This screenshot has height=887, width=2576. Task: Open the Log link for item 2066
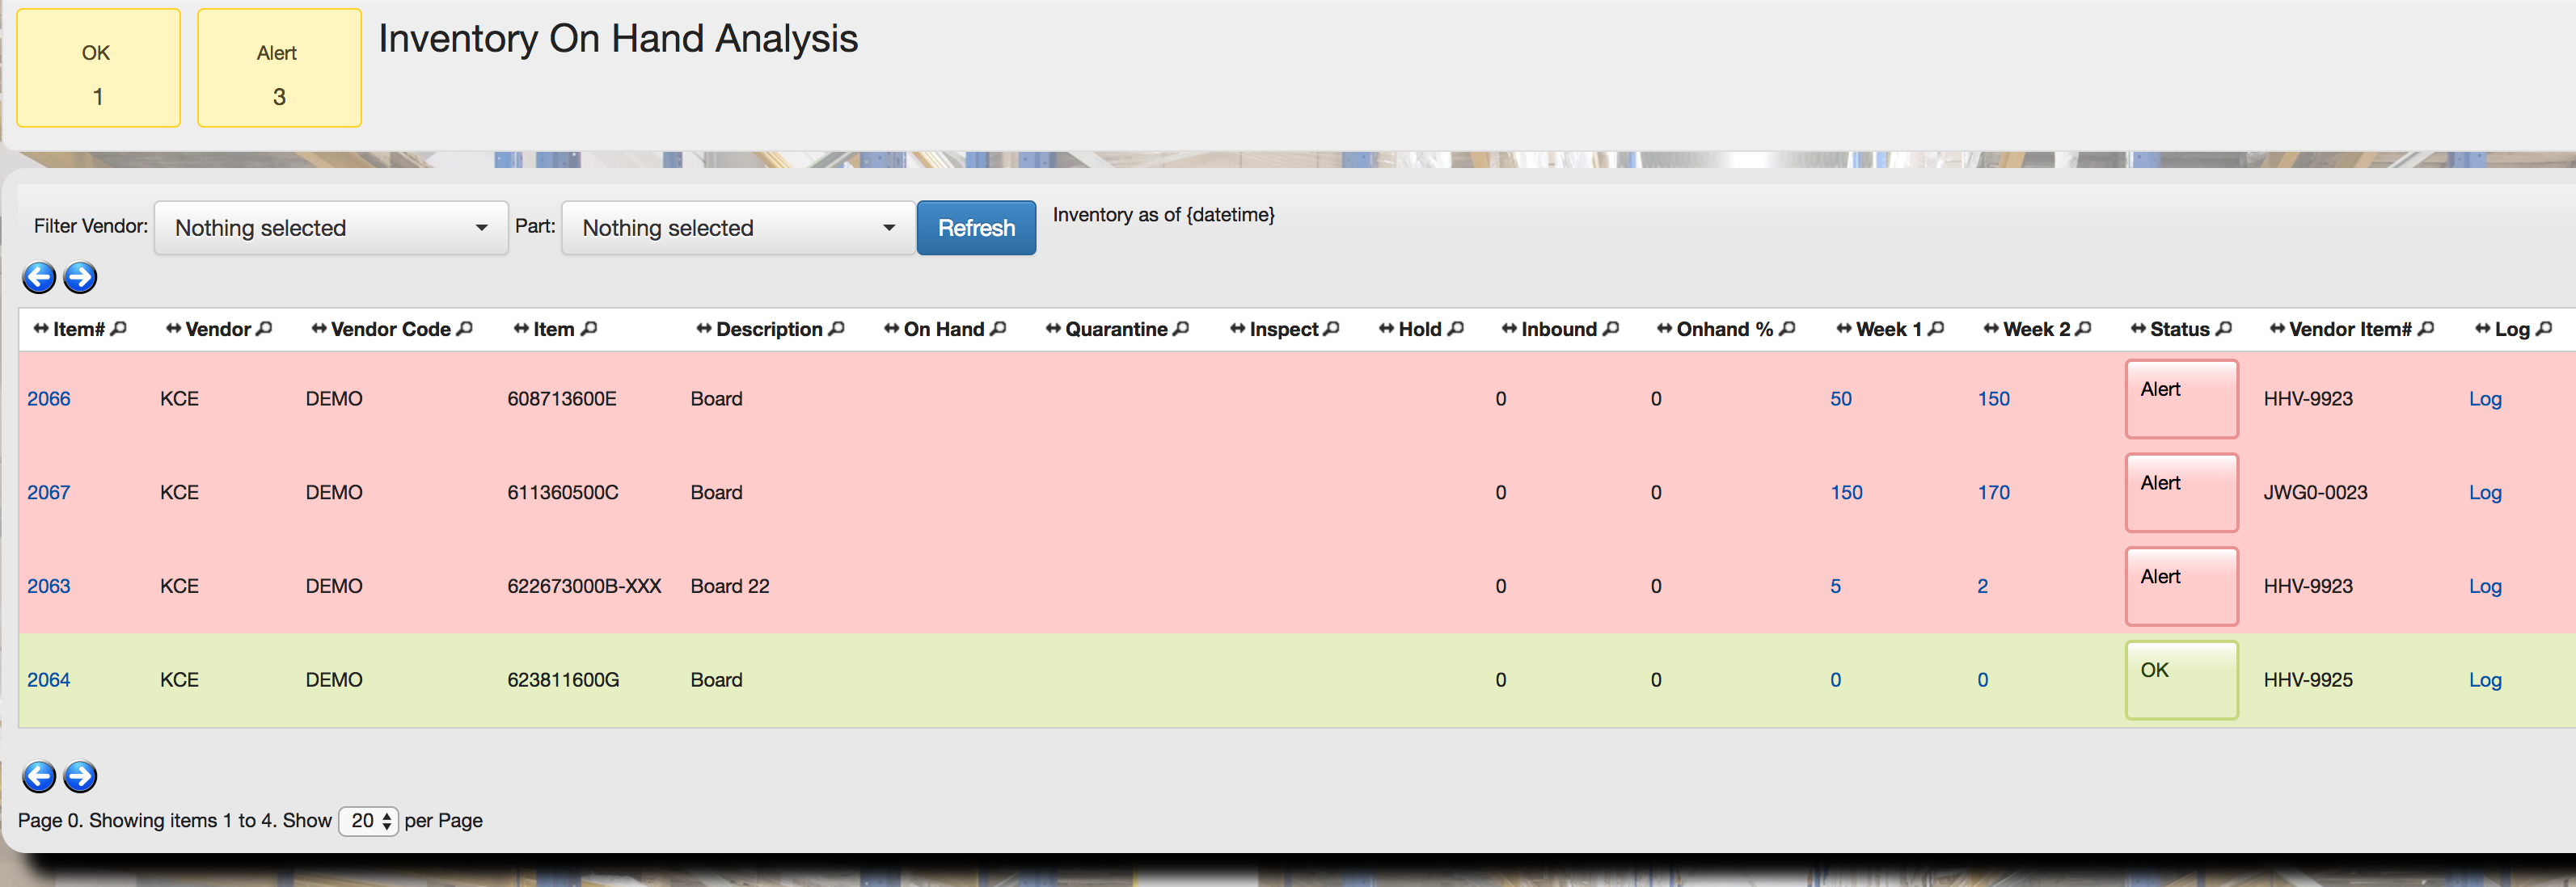(x=2485, y=398)
